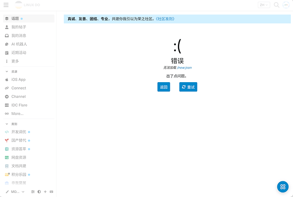293x197 pixels.
Task: Open the IDC Flare link
Action: (28, 105)
